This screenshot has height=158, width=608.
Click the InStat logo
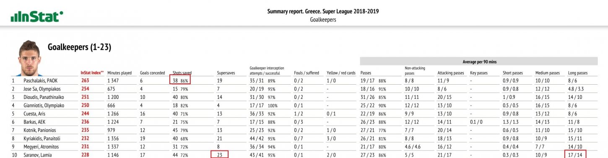coord(37,17)
